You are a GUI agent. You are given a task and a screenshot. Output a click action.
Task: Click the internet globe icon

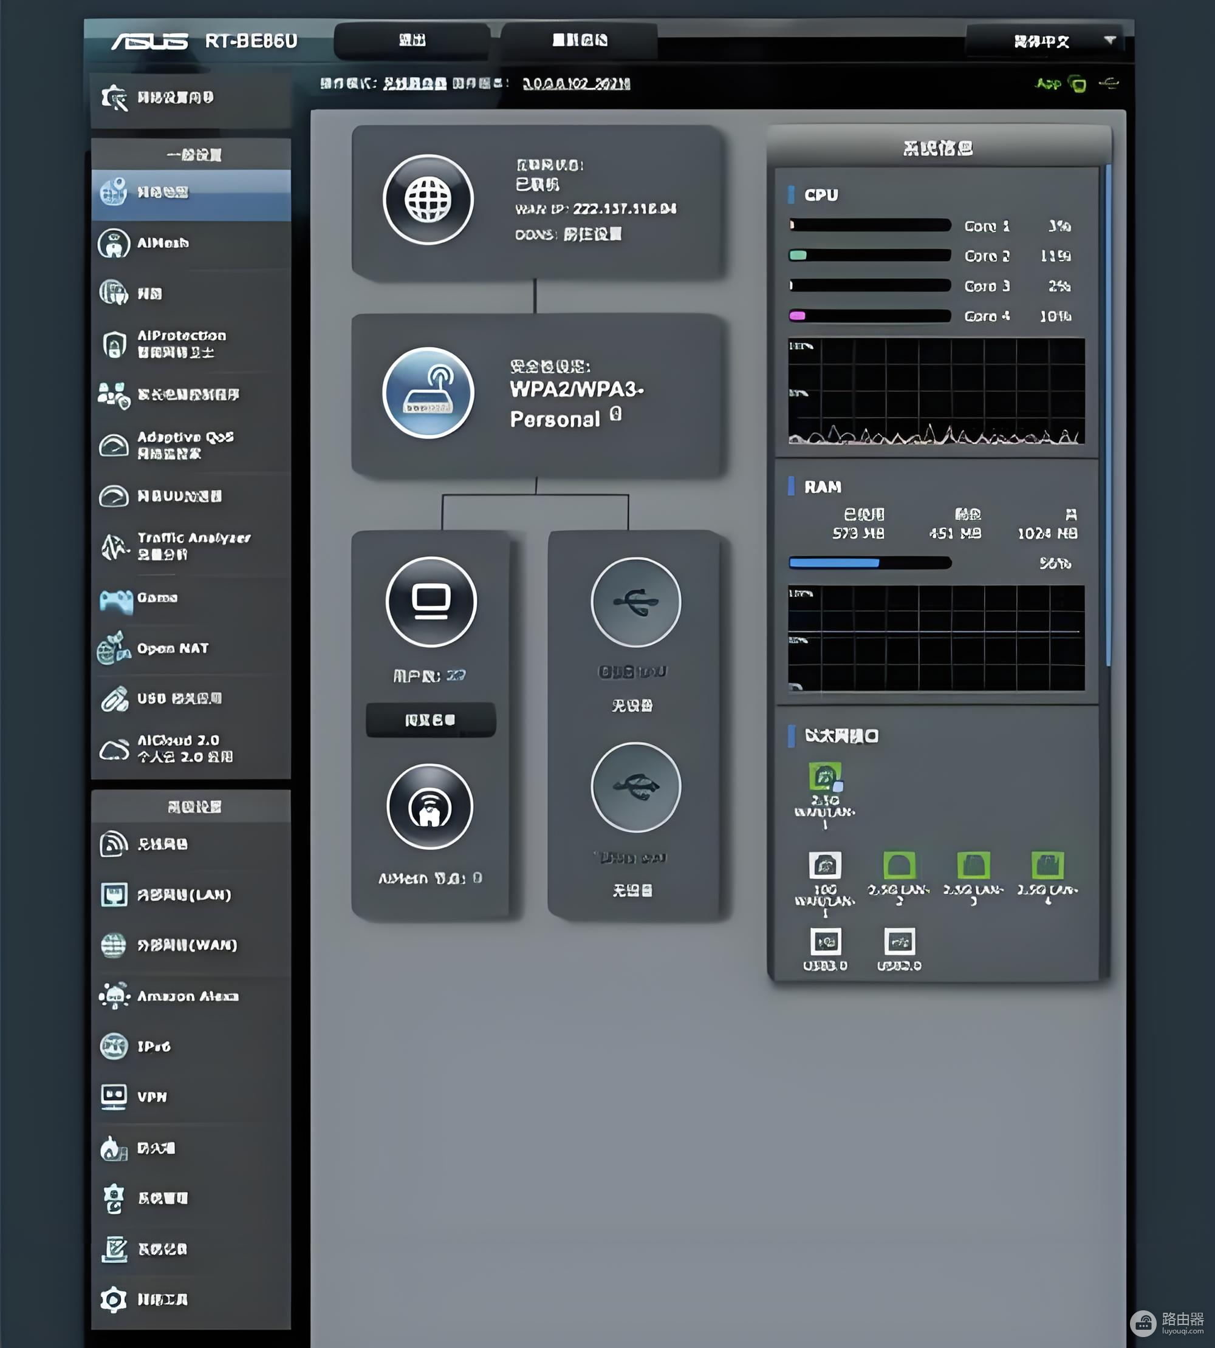pos(428,200)
